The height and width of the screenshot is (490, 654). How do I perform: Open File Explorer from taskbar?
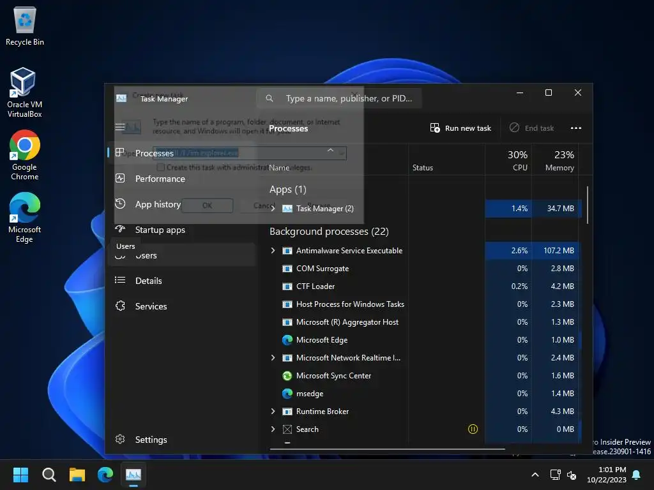click(77, 475)
